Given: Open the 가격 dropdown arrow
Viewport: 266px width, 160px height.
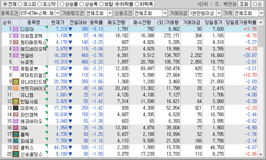Looking at the screenshot, I should tap(261, 13).
